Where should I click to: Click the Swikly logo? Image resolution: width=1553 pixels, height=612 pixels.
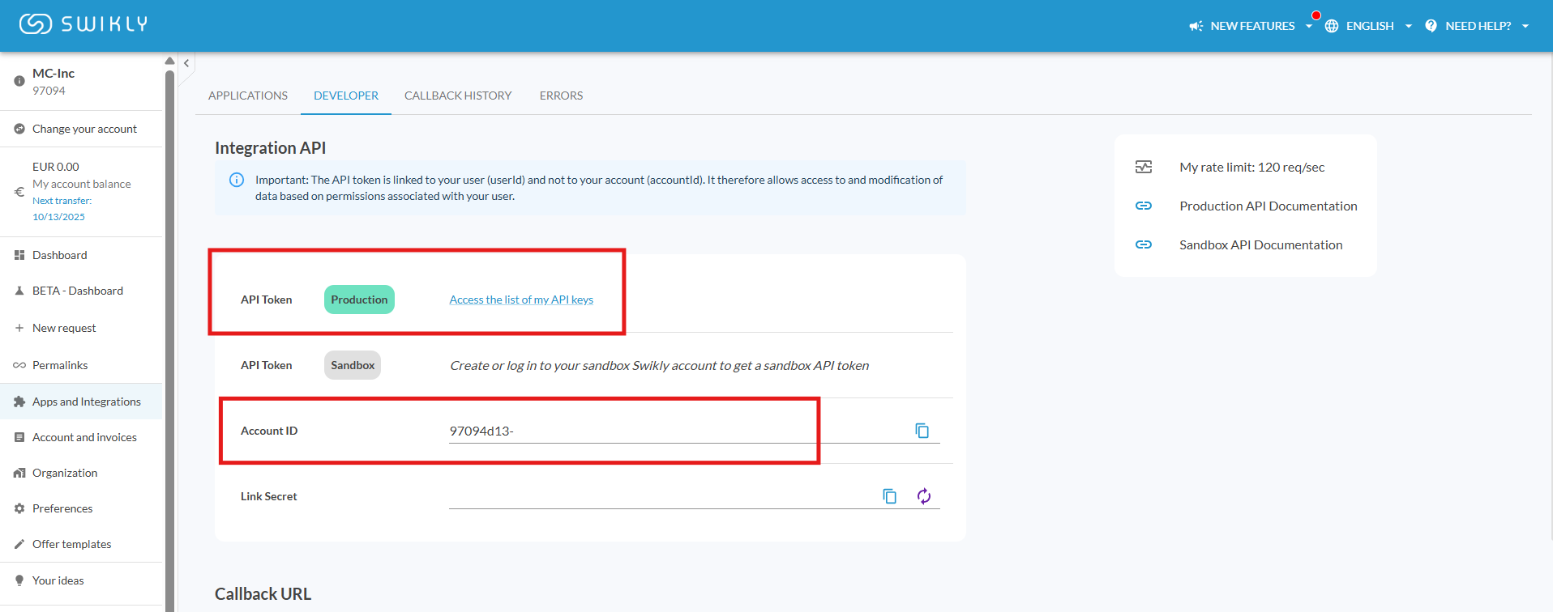[83, 24]
